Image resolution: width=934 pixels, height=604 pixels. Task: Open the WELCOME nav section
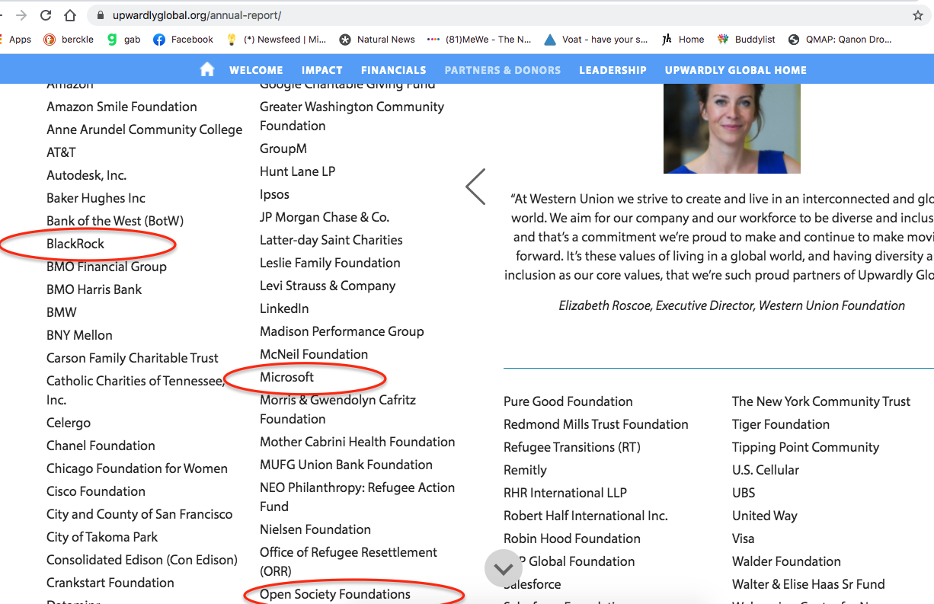[x=257, y=70]
